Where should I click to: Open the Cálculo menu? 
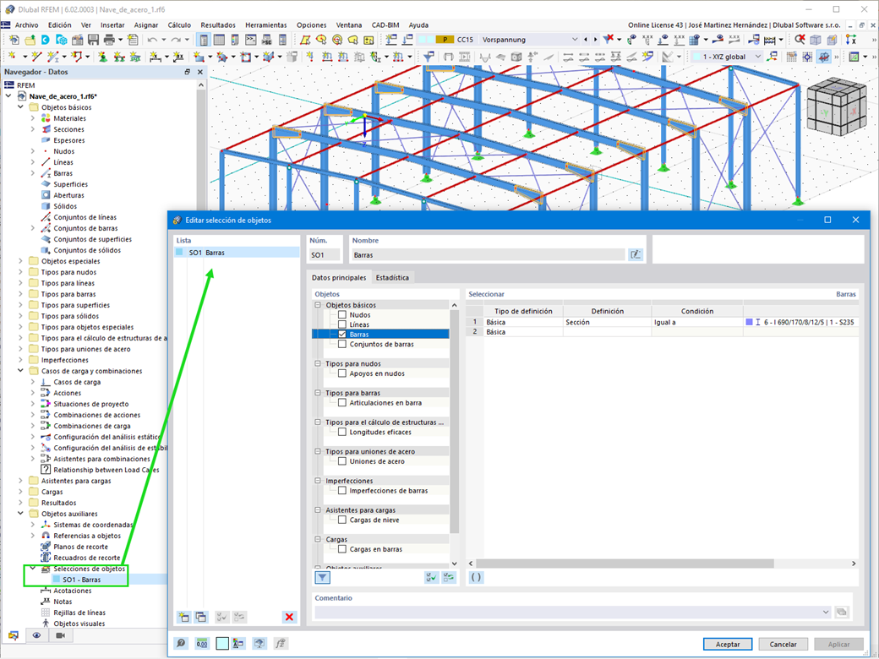coord(179,25)
